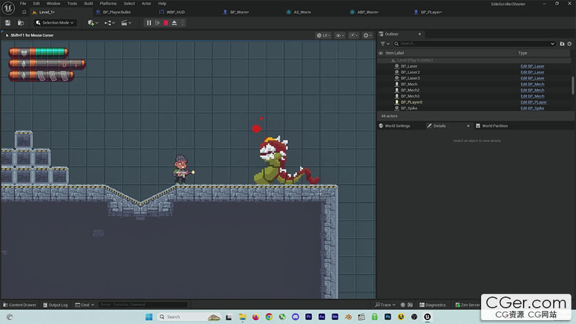Click the Unreal Engine taskbar icon
Screen dimensions: 576x324
427,317
